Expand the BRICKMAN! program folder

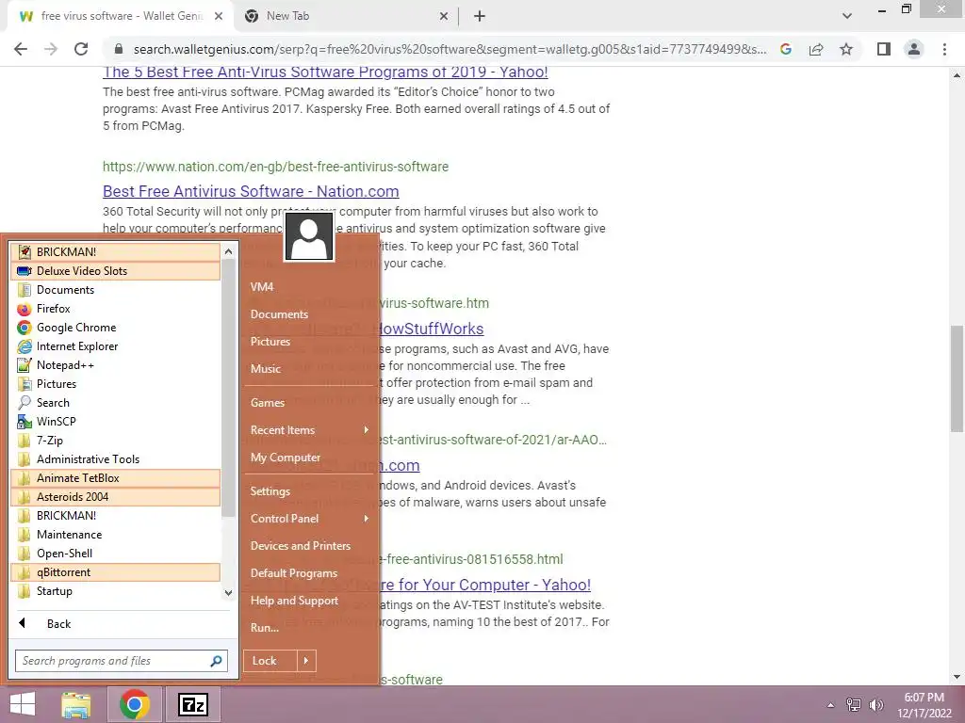[115, 516]
